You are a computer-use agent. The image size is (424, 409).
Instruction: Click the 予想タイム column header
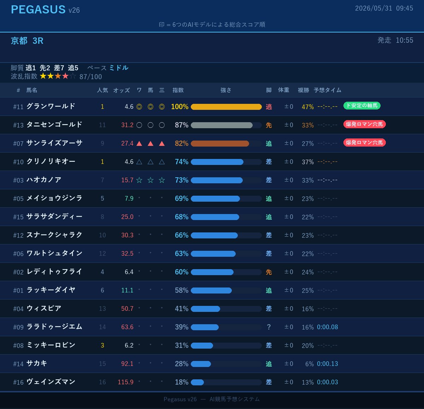click(x=328, y=90)
